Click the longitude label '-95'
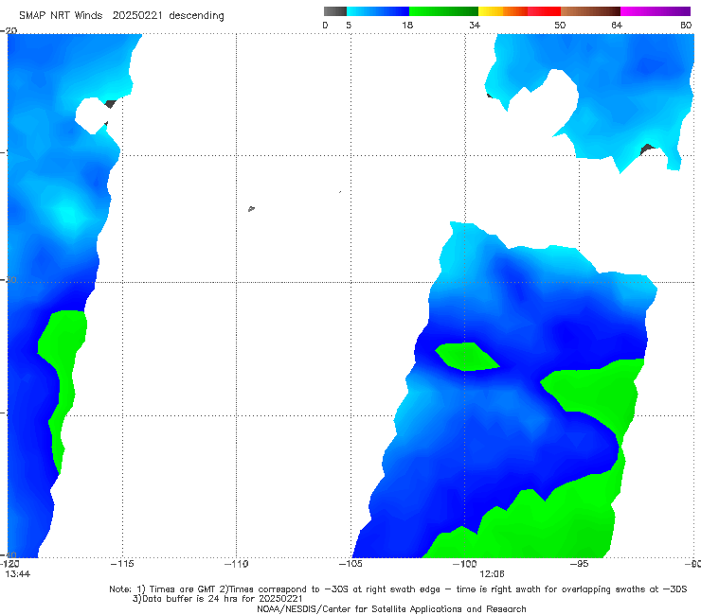 point(580,564)
